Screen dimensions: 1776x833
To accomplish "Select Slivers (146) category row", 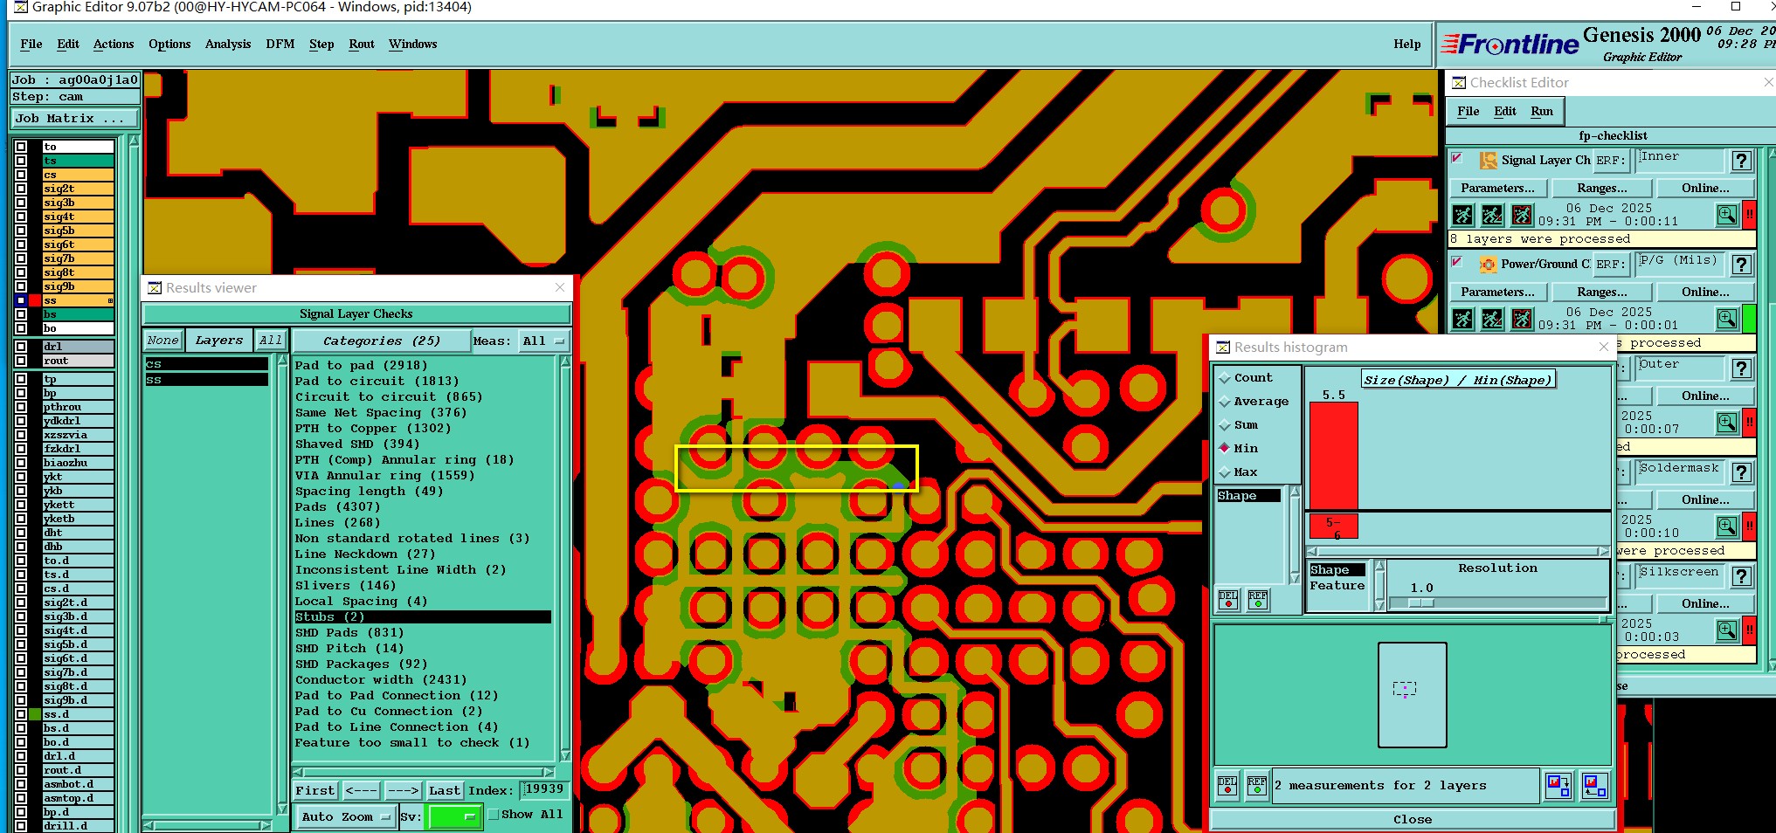I will tap(423, 586).
